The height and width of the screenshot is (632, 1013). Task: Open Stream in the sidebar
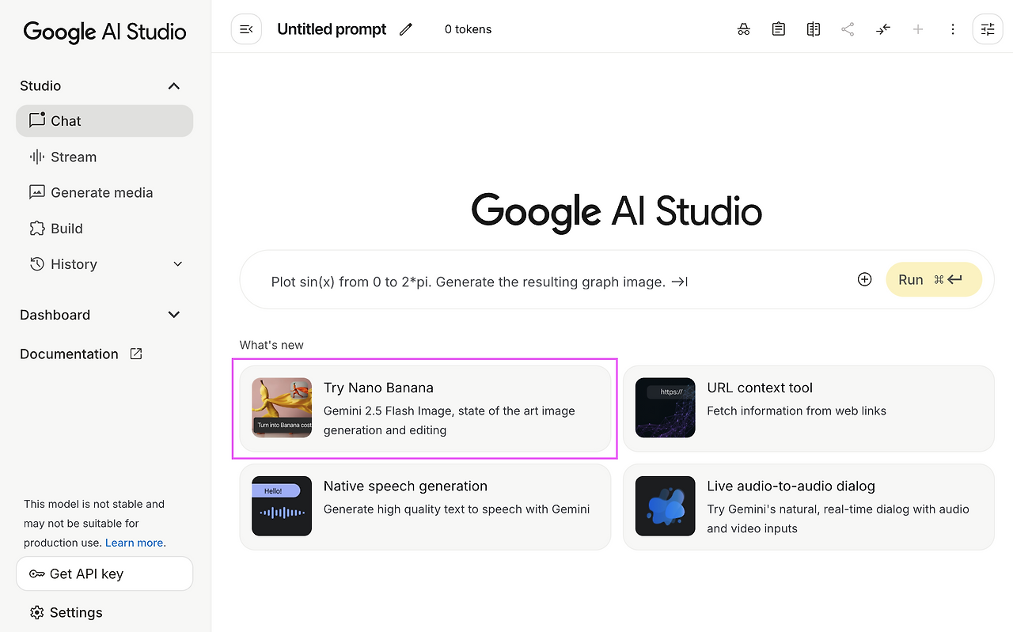coord(104,157)
